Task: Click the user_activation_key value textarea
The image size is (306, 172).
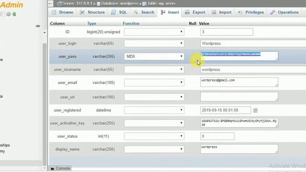Action: pos(239,123)
